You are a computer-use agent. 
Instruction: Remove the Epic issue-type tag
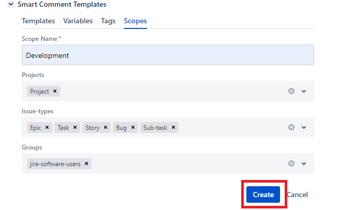(47, 128)
